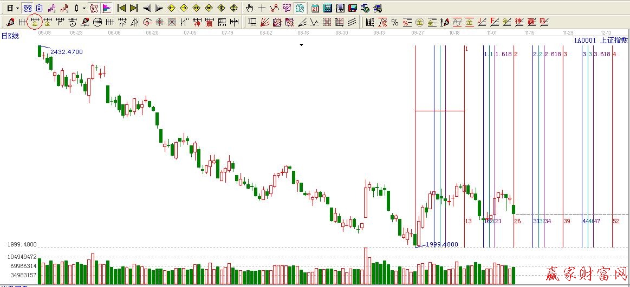Screen dimensions: 630x287
Task: Open the calendar icon showing 21
Action: 315,8
